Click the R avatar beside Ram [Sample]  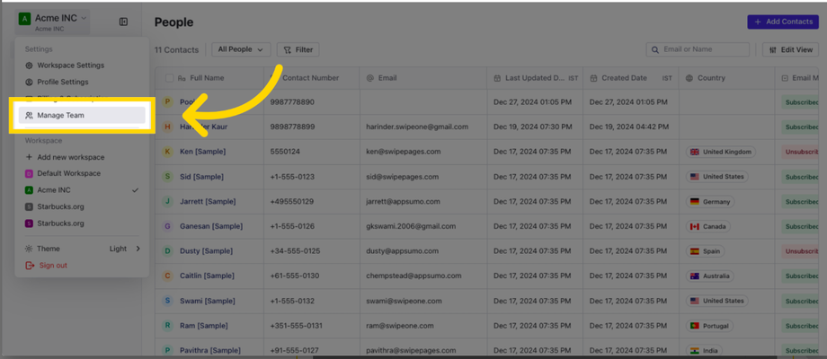168,326
